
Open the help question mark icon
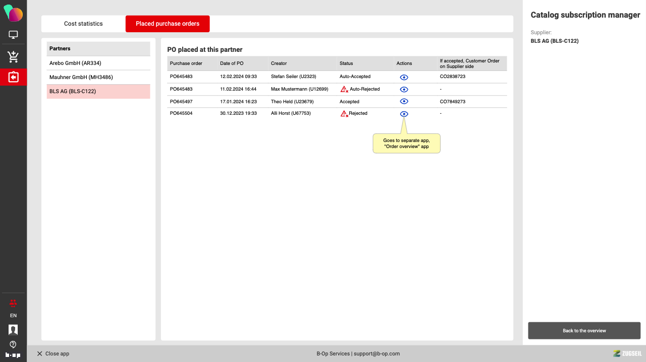[x=13, y=344]
